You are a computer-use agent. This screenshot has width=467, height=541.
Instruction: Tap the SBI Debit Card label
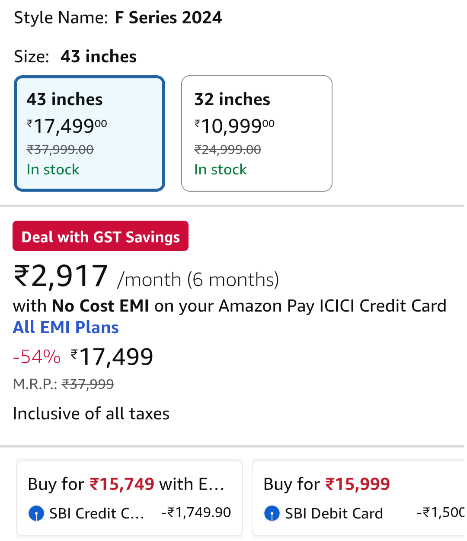334,513
